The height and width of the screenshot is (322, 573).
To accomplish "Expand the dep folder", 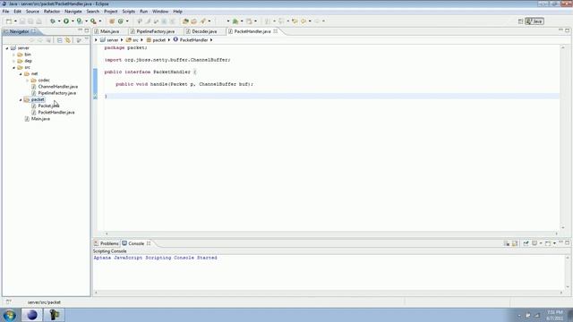I will click(x=14, y=61).
